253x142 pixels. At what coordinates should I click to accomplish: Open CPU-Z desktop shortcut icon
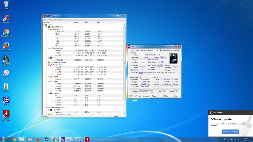[6, 100]
